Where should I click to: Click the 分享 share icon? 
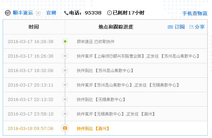coord(192,27)
